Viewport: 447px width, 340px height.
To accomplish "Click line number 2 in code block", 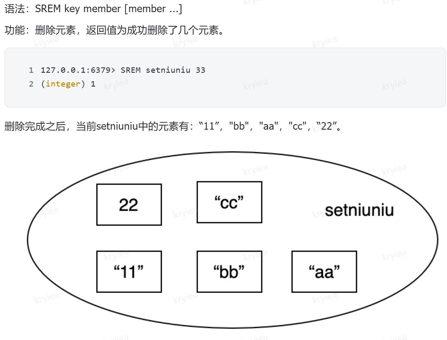I will [31, 84].
